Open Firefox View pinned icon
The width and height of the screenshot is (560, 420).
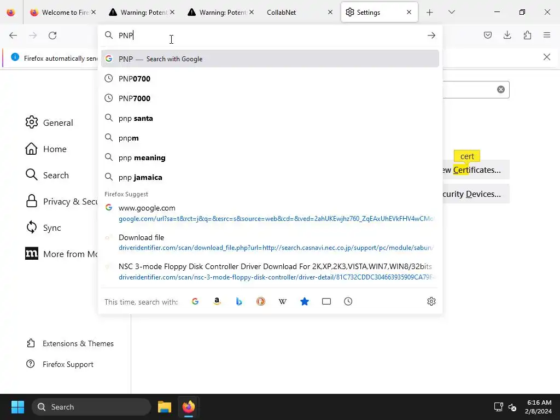[11, 12]
